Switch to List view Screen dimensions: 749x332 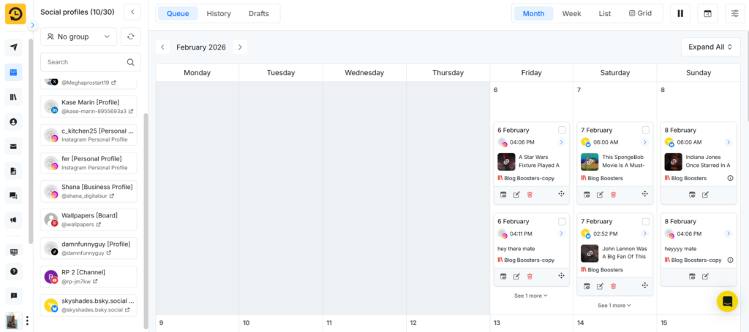(x=605, y=13)
